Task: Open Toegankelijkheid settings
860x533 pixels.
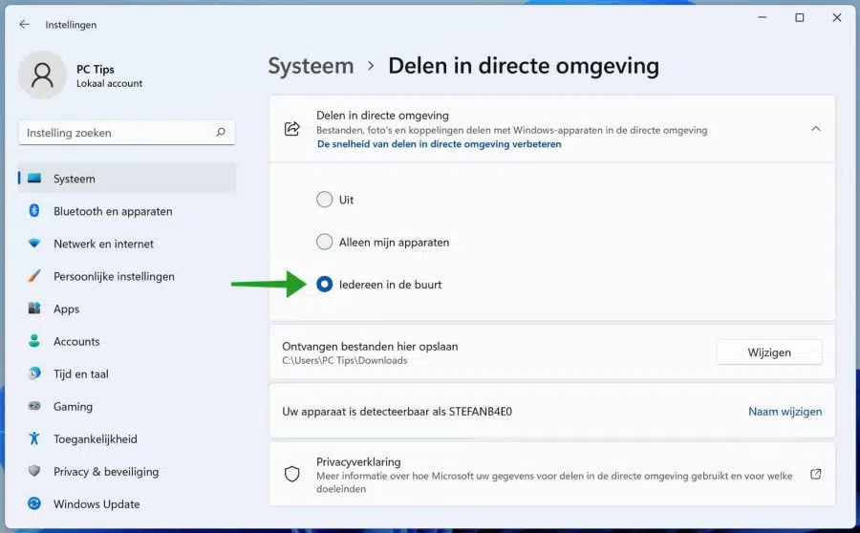Action: click(x=127, y=438)
